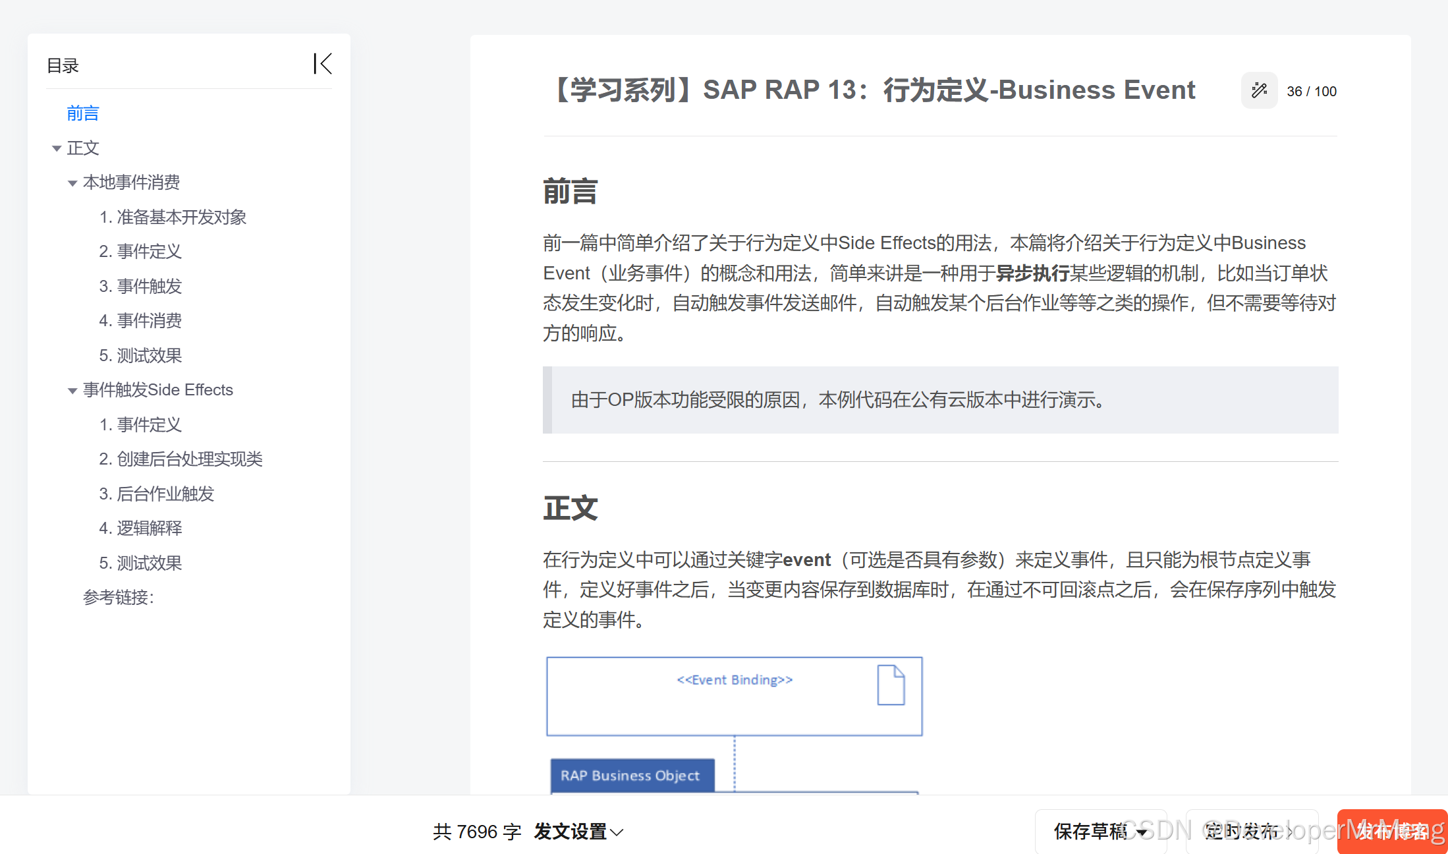Viewport: 1448px width, 854px height.
Task: Jump to 前言 in outline
Action: (x=83, y=113)
